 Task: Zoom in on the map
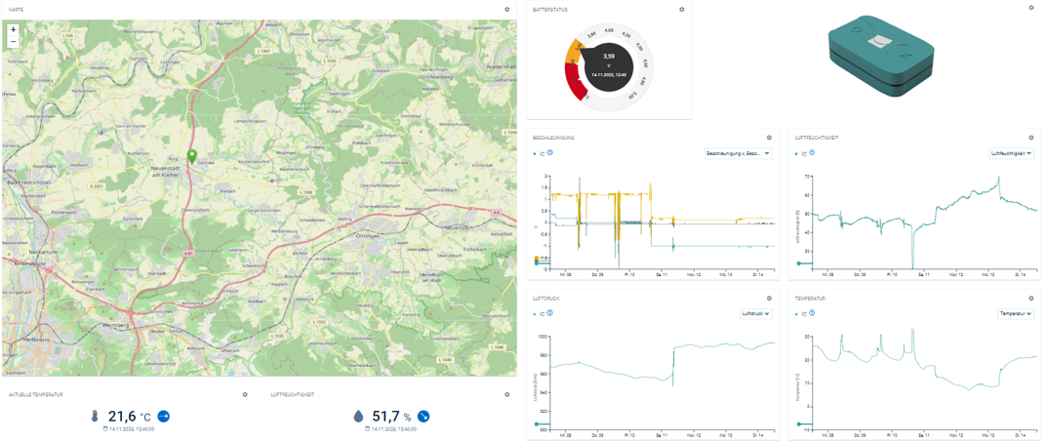click(x=14, y=30)
